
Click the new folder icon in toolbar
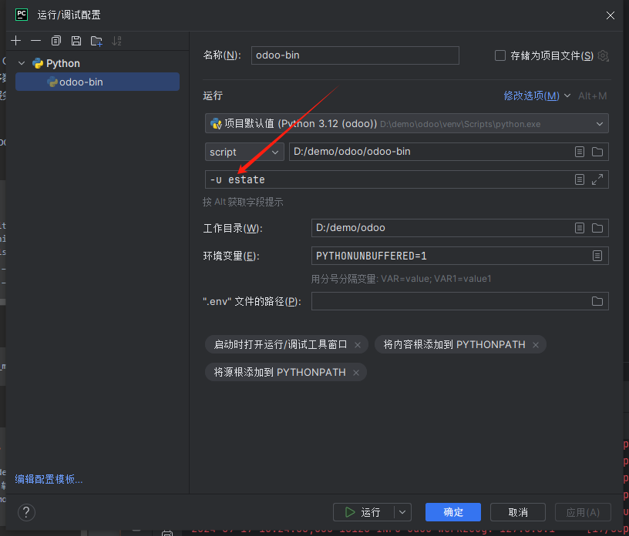(x=96, y=41)
